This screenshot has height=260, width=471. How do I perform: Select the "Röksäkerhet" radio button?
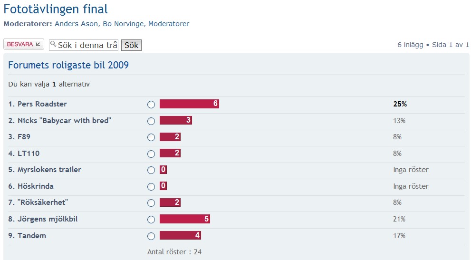(x=151, y=203)
